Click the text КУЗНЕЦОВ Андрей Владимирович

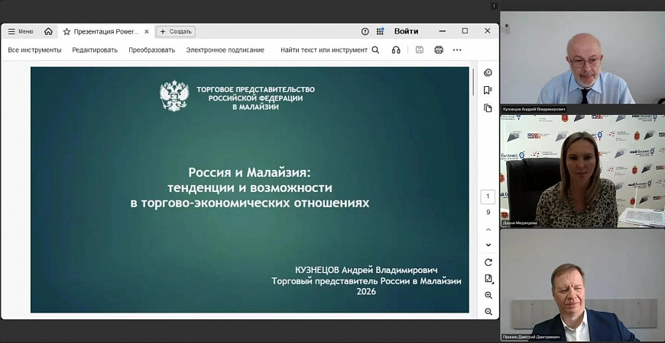point(366,271)
